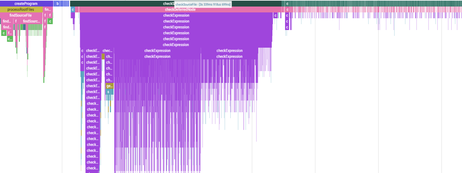Click the small purple 'c' block right of the checkExpression stack
Image resolution: width=462 pixels, height=173 pixels.
[275, 15]
